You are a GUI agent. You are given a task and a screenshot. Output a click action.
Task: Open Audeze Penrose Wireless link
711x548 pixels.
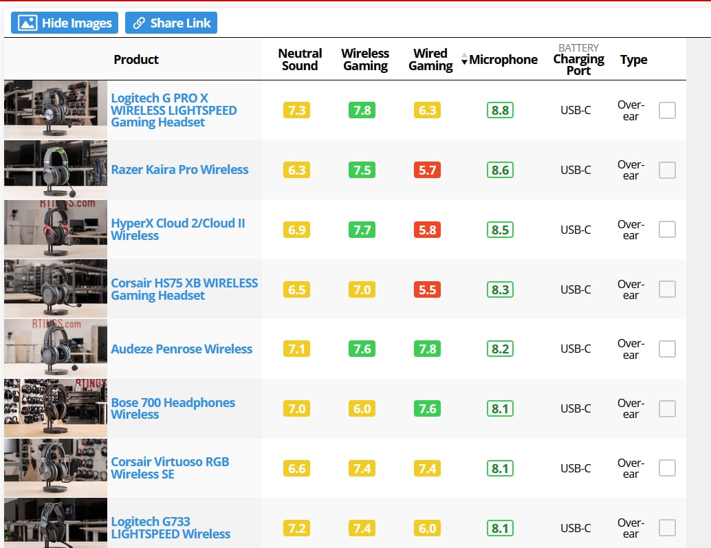tap(182, 349)
